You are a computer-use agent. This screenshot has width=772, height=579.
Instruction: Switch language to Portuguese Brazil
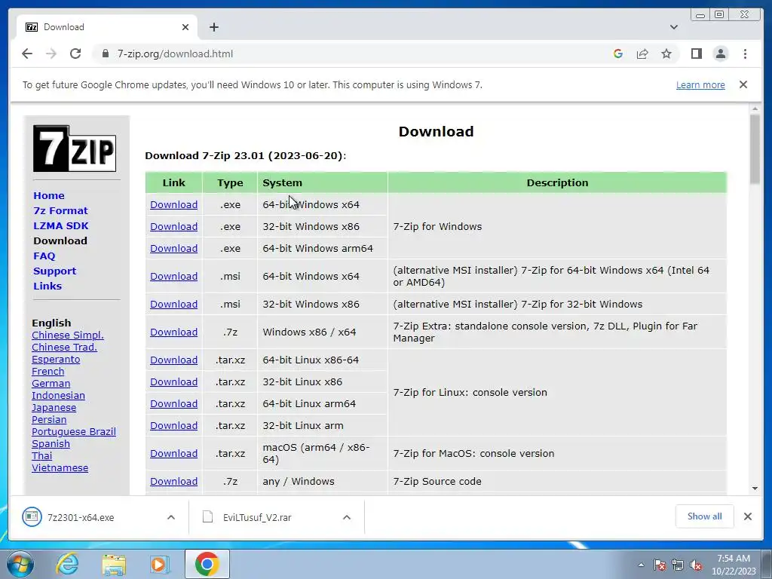74,431
